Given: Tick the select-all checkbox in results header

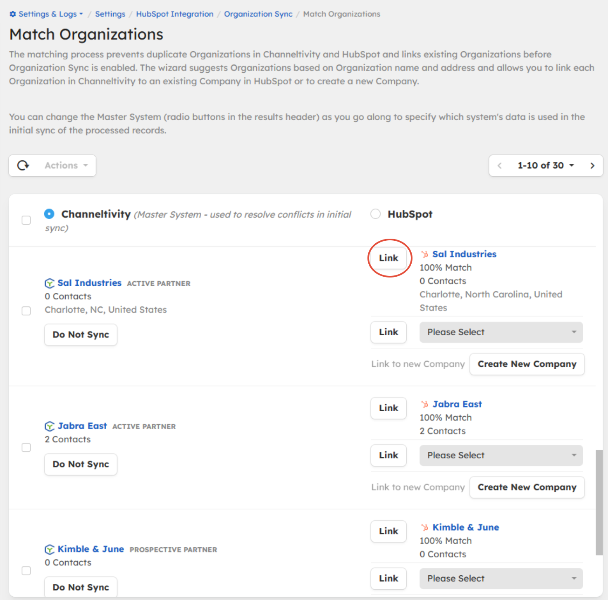Looking at the screenshot, I should point(26,220).
